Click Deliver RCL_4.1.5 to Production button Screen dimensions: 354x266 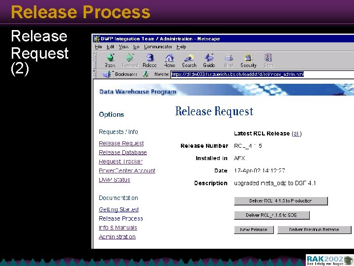[x=281, y=201]
